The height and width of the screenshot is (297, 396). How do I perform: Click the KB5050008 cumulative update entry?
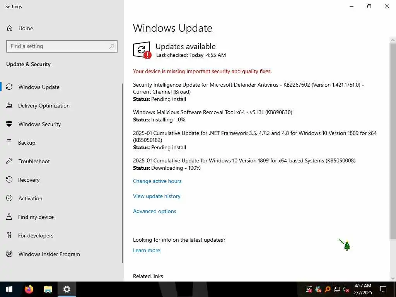[x=244, y=164]
